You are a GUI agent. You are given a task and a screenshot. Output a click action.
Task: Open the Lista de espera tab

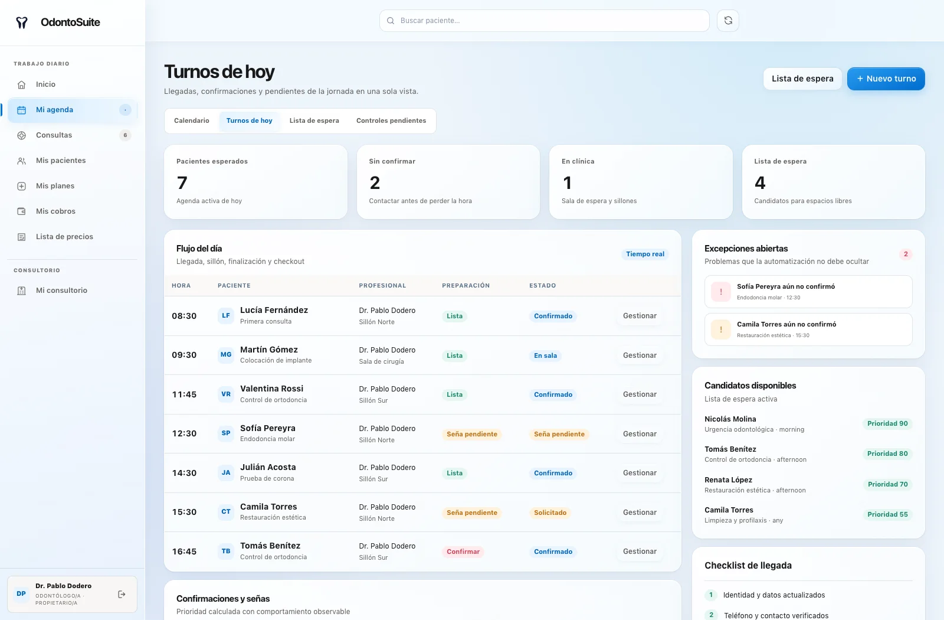pyautogui.click(x=314, y=120)
